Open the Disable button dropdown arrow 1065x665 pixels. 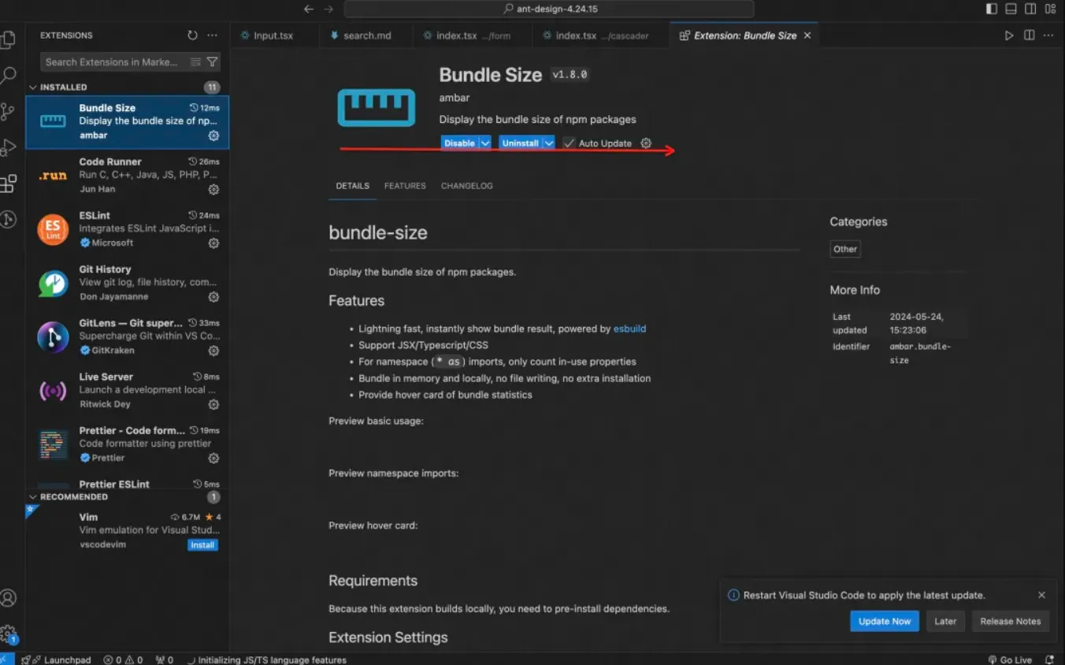click(x=485, y=143)
